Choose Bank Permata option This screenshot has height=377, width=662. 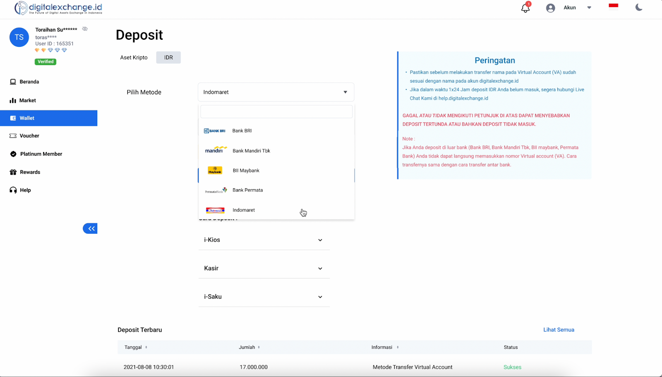[x=276, y=190]
